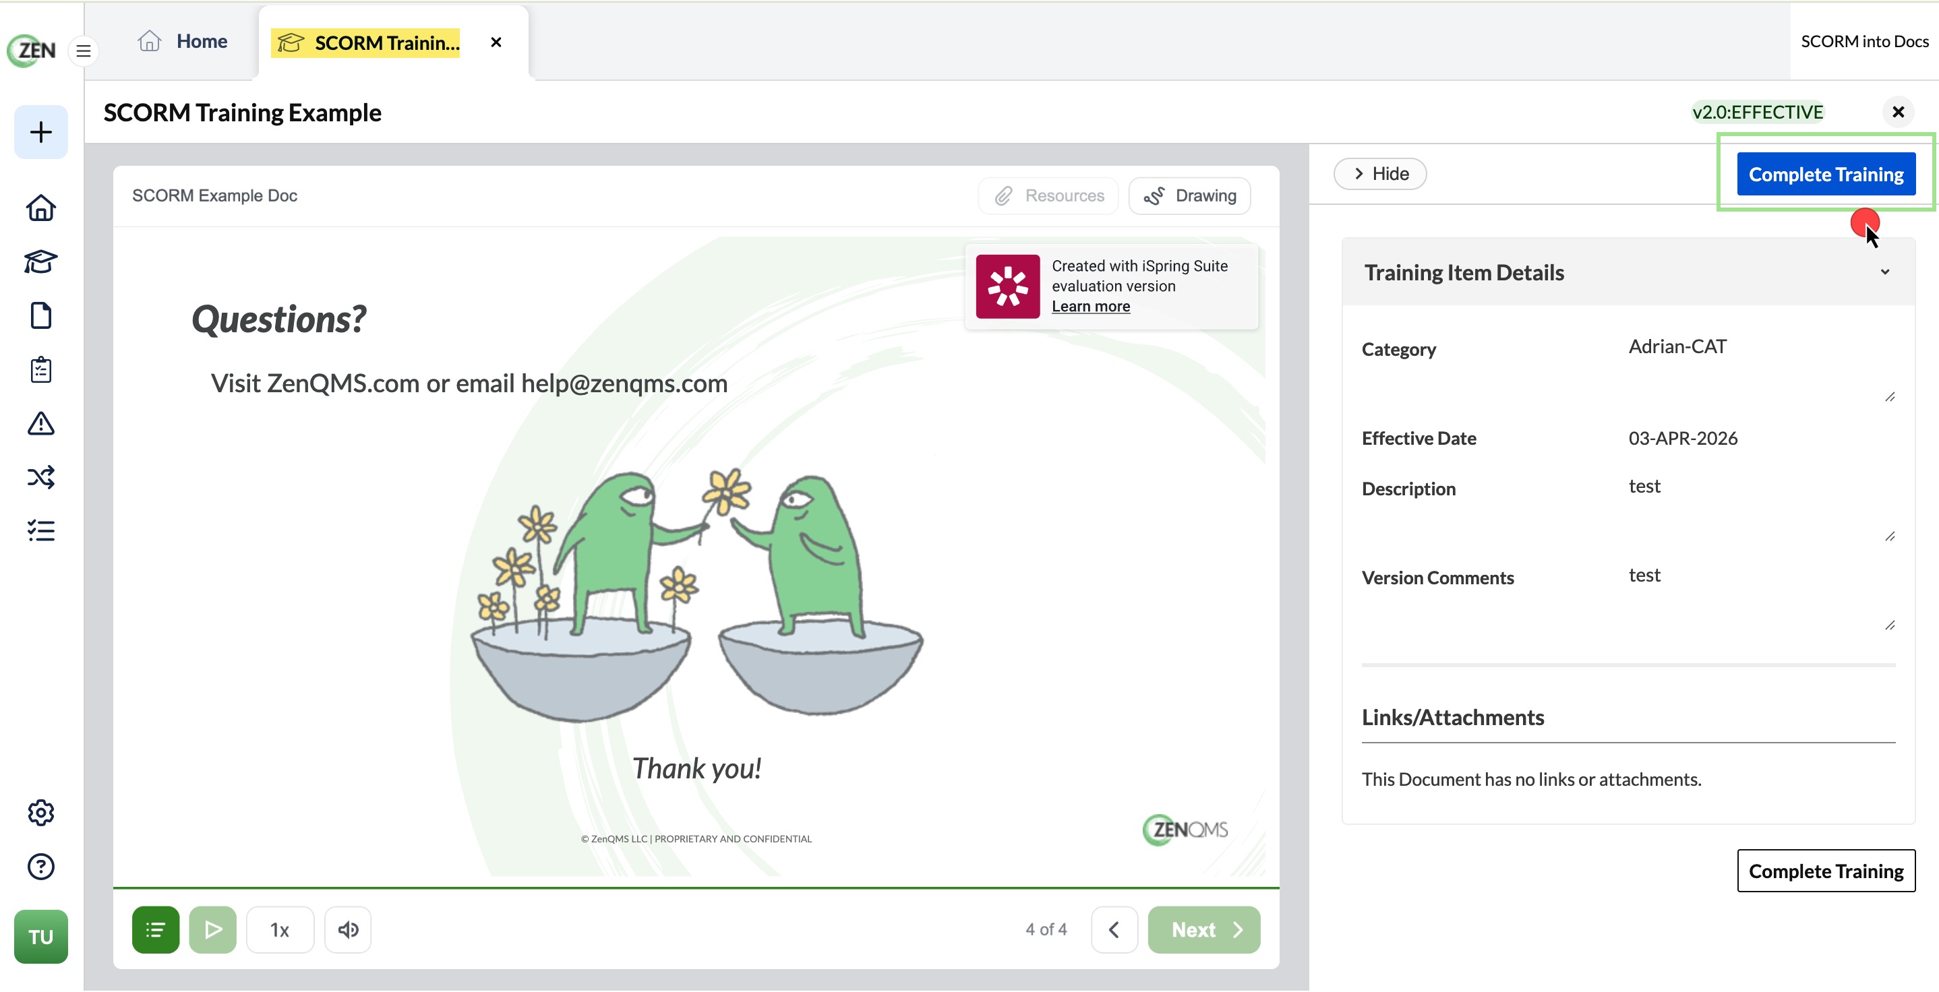Click the Description field value test
This screenshot has width=1939, height=992.
(x=1644, y=486)
